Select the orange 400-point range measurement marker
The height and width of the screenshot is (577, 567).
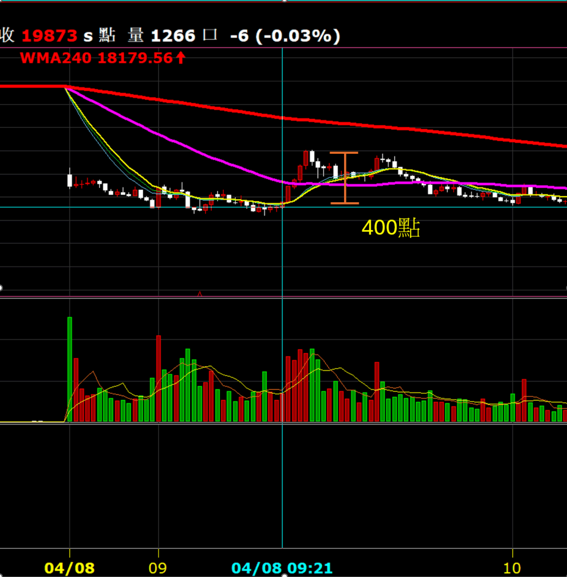tap(344, 178)
